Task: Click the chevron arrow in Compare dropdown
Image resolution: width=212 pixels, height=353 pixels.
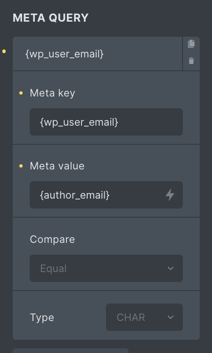Action: pos(171,268)
